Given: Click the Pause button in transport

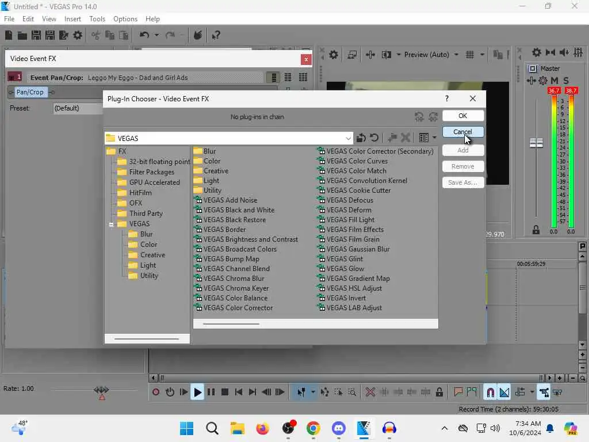Looking at the screenshot, I should pos(211,393).
